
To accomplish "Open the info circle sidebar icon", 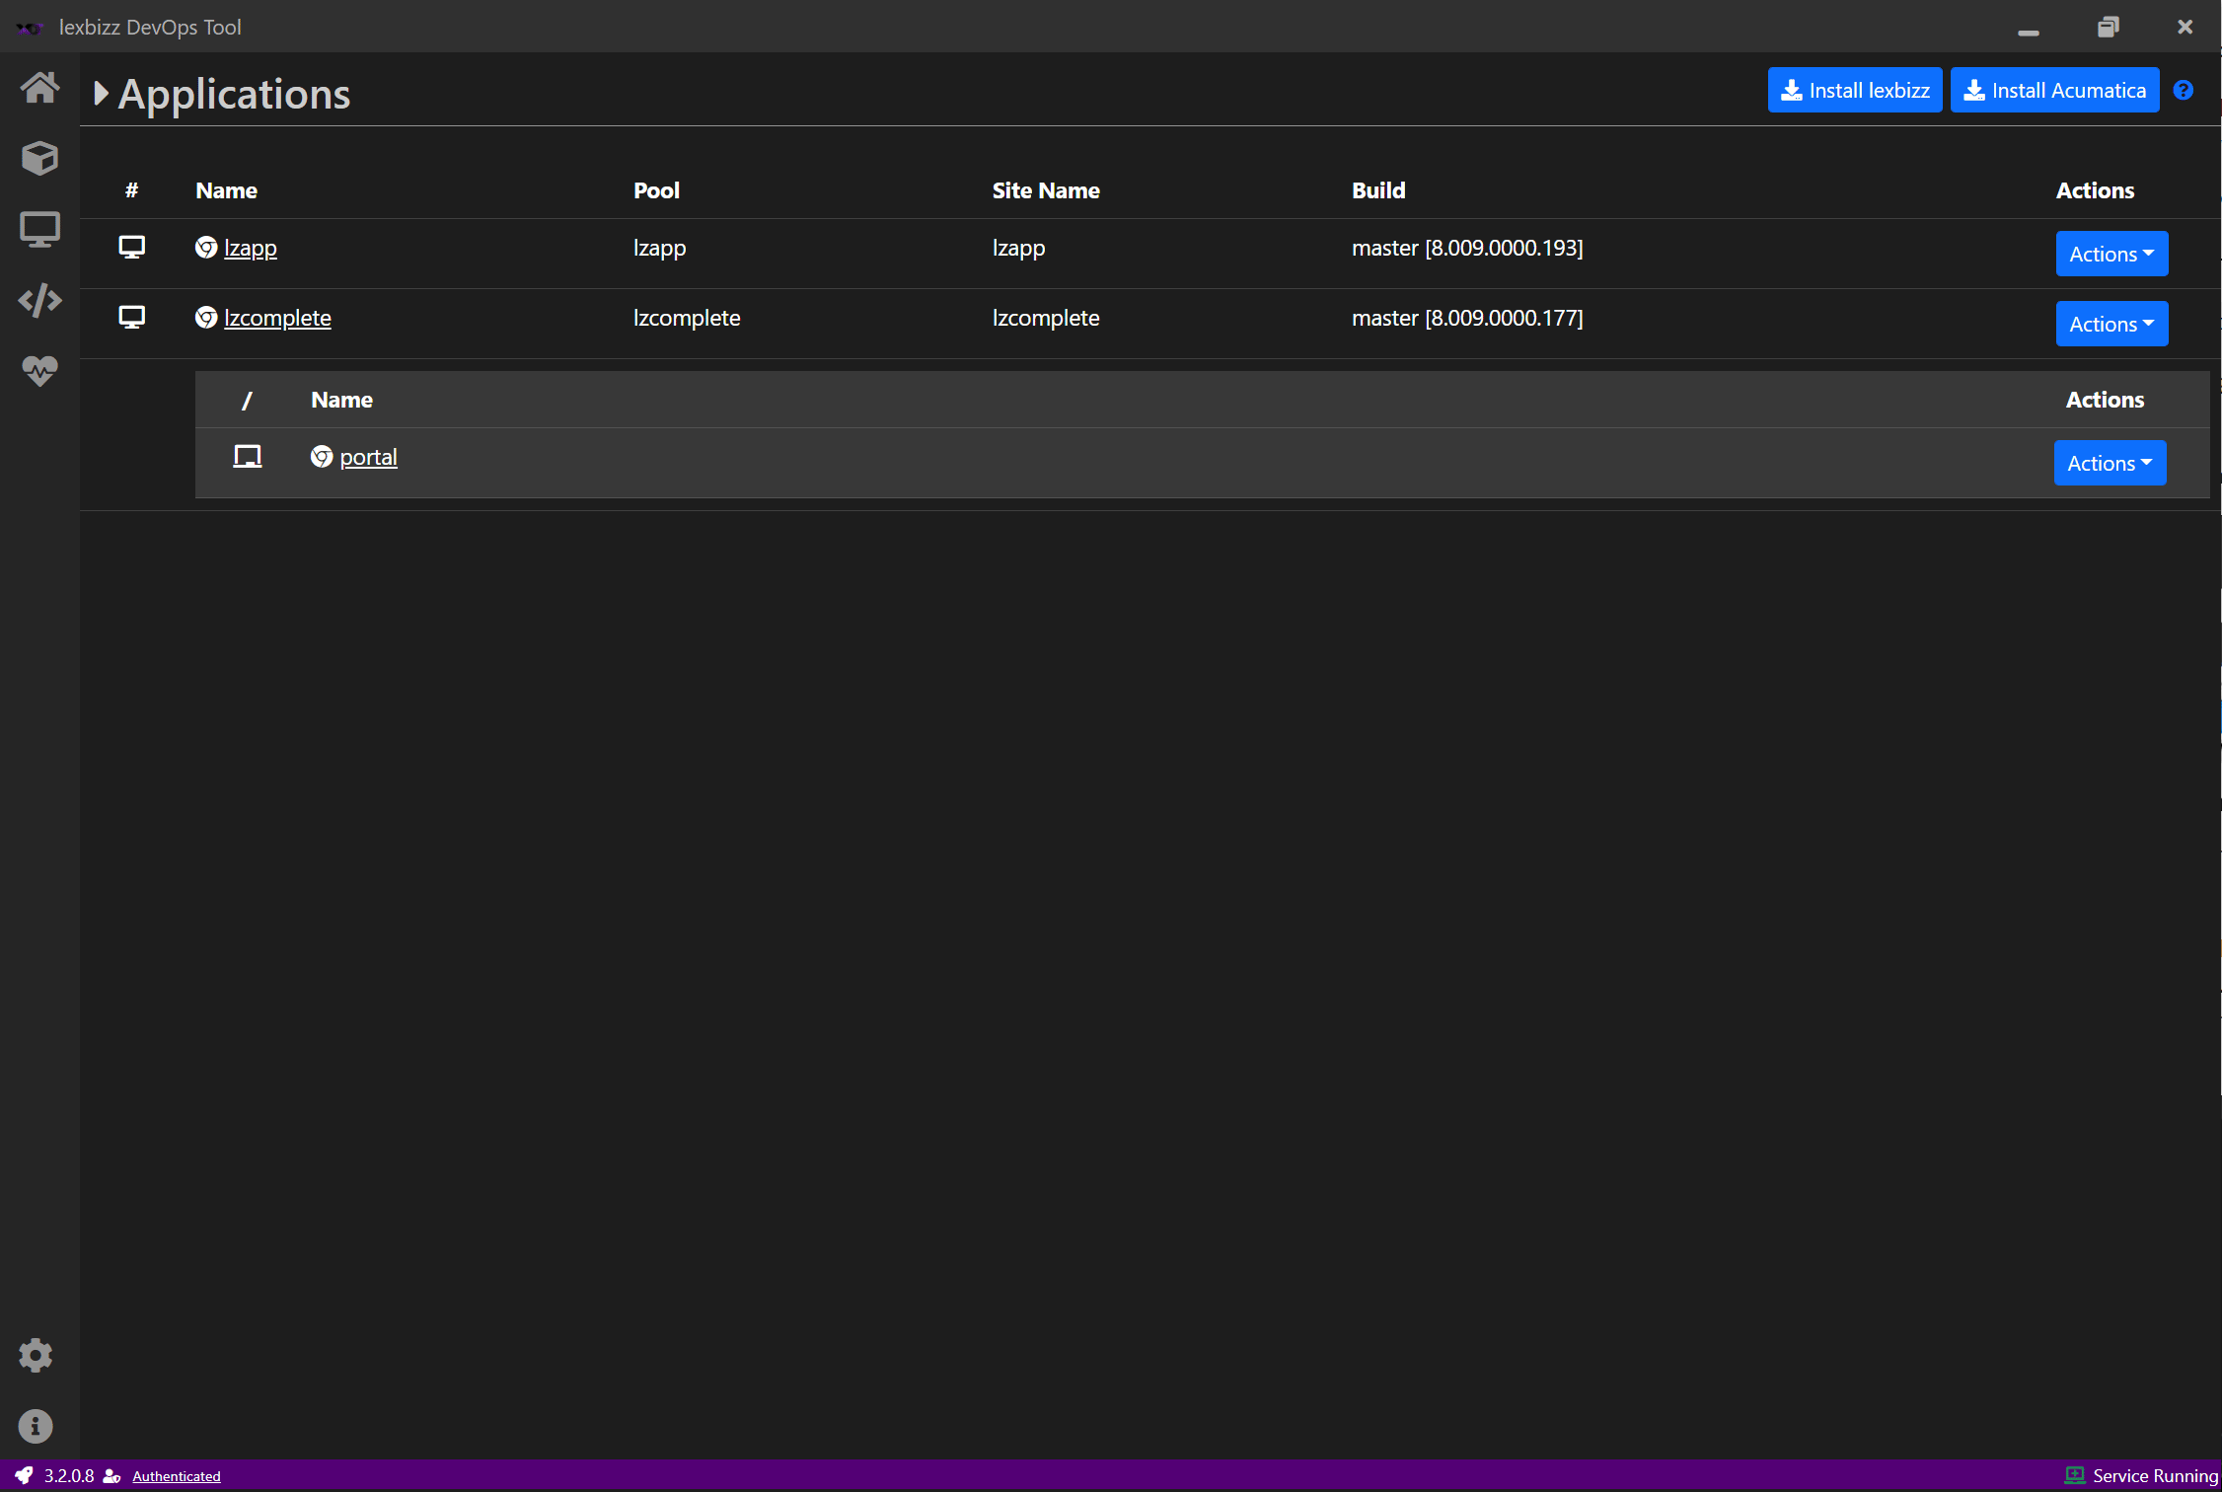I will point(36,1426).
